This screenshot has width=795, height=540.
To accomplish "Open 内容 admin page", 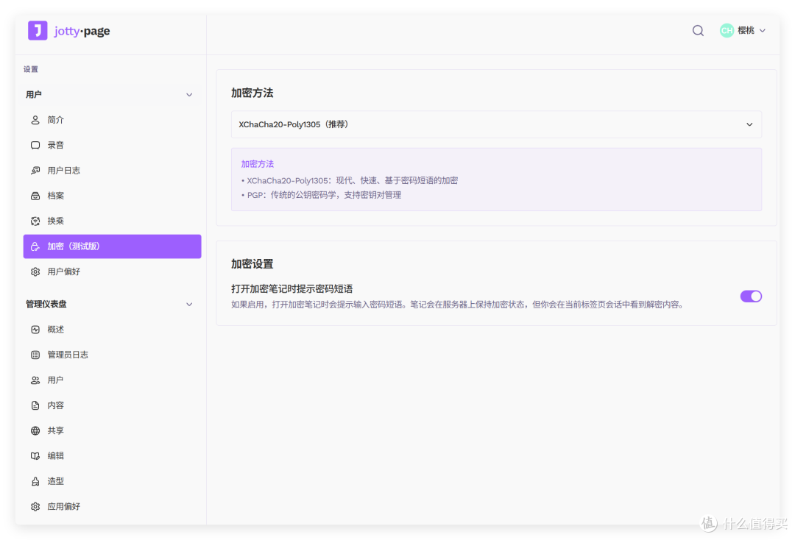I will click(x=112, y=406).
